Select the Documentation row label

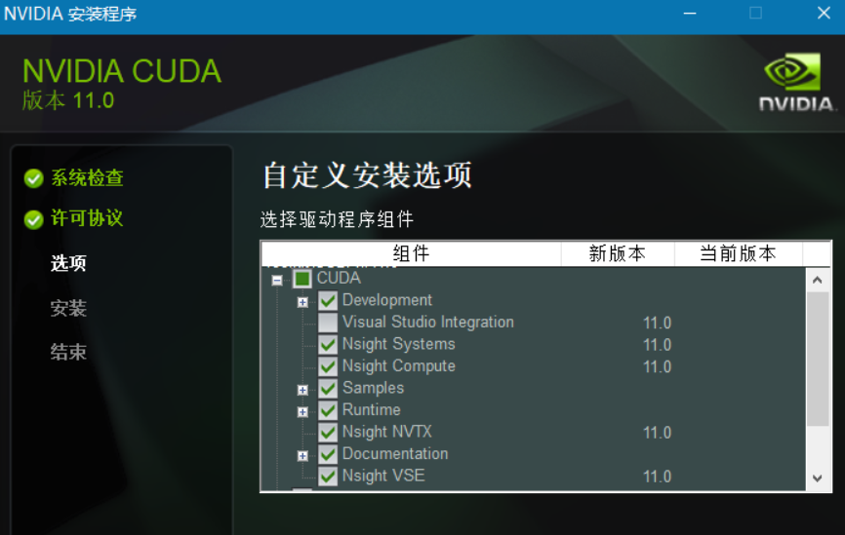click(395, 454)
